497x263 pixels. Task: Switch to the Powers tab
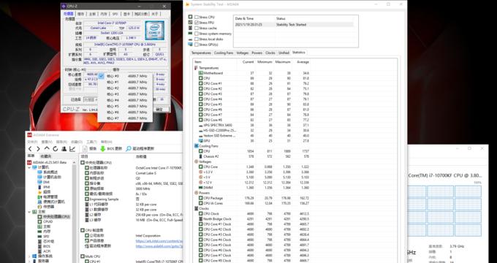point(257,53)
